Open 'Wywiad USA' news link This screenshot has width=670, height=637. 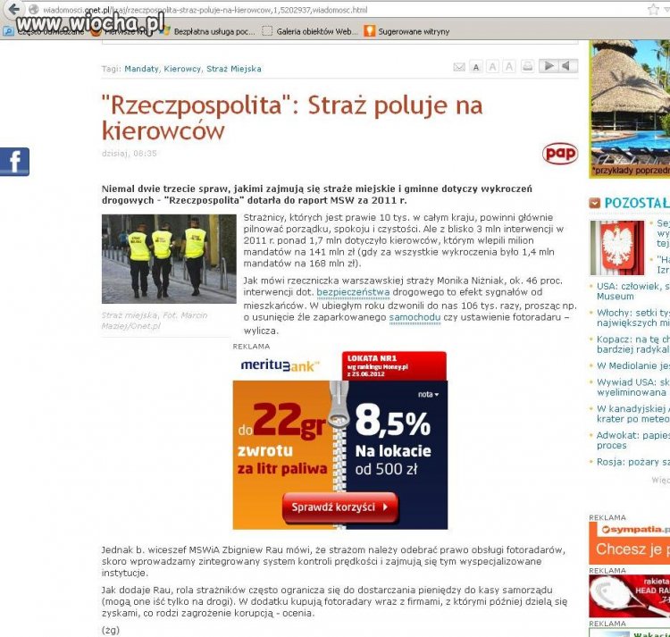[x=633, y=387]
